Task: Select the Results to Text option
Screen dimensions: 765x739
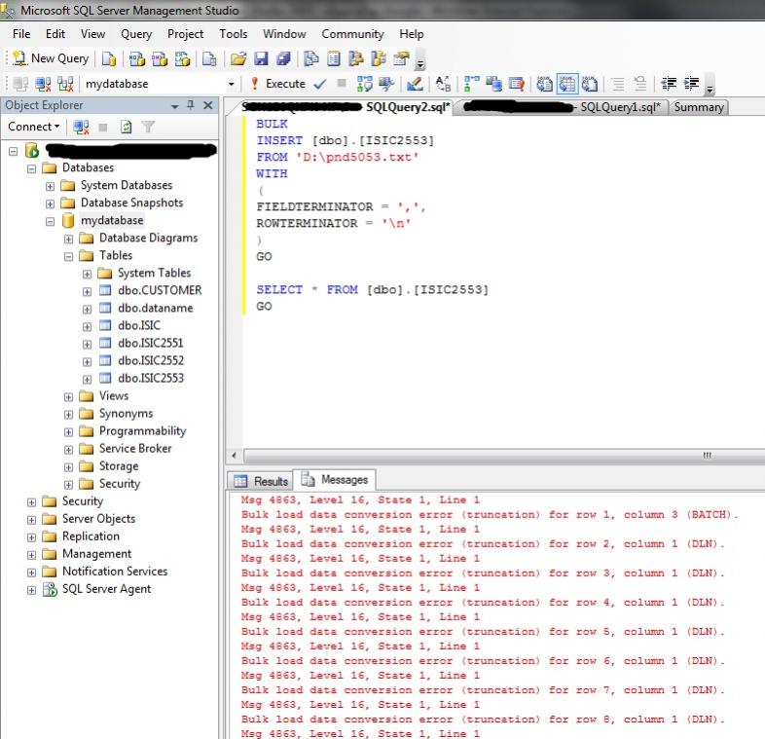Action: (x=544, y=84)
